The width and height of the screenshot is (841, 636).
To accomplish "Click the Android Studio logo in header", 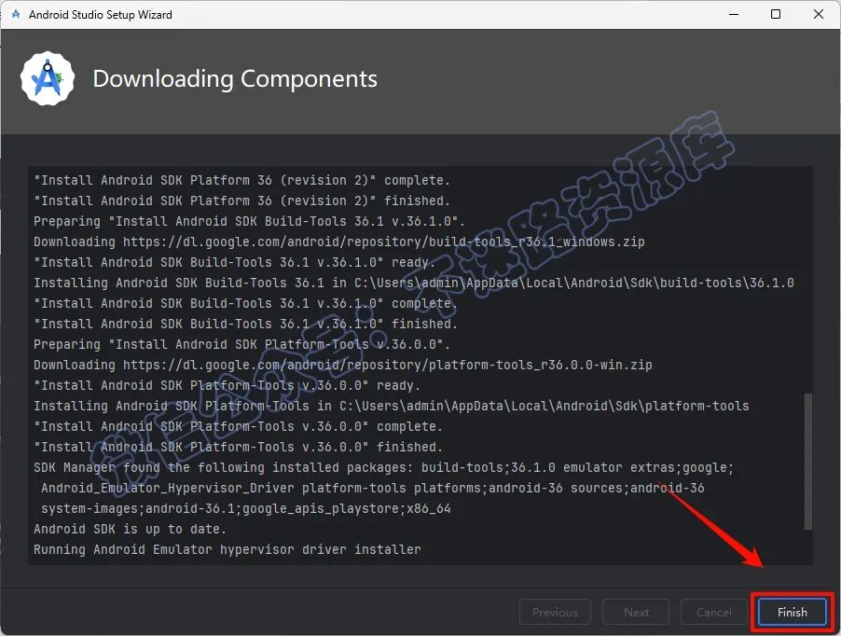I will pos(48,79).
